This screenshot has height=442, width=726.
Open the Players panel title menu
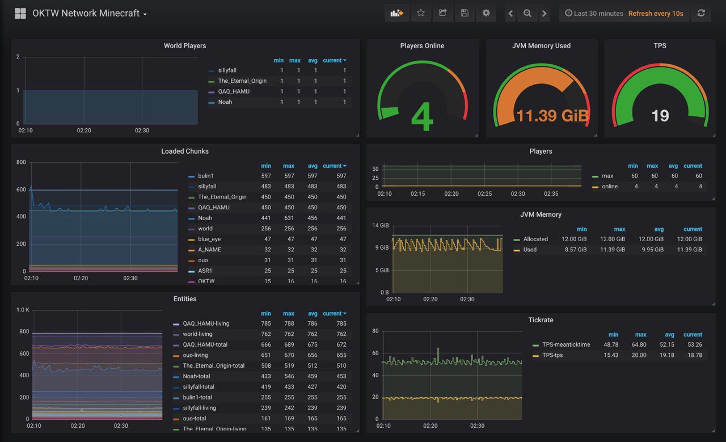pyautogui.click(x=541, y=151)
